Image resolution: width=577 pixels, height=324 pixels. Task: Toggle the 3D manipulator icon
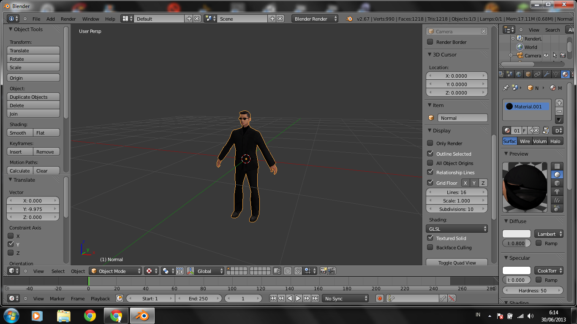(190, 271)
